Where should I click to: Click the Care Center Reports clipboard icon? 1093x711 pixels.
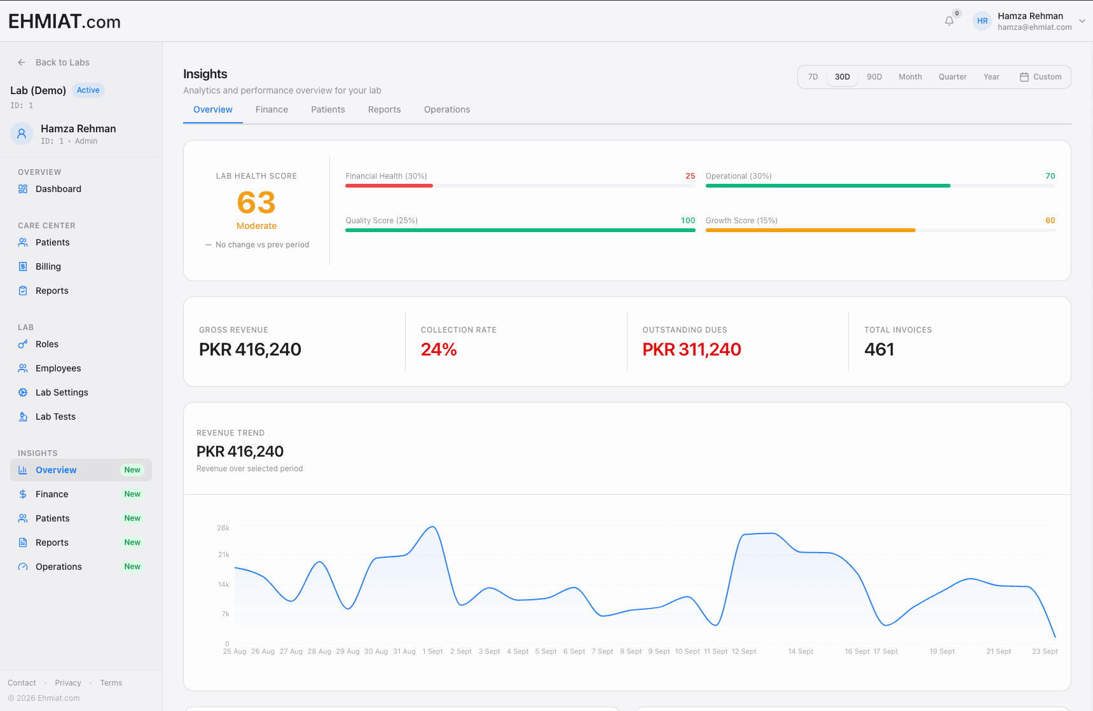(x=23, y=291)
